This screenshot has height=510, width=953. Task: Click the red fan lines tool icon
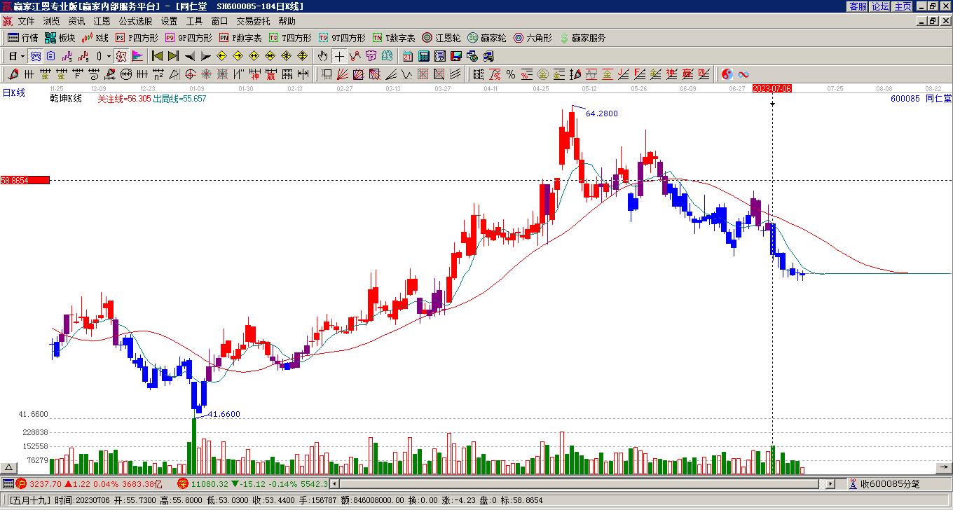343,74
